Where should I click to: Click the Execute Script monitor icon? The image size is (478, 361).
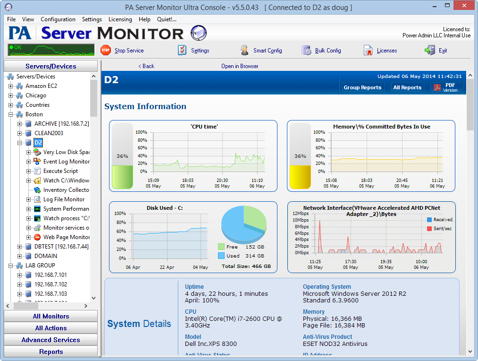[x=37, y=171]
